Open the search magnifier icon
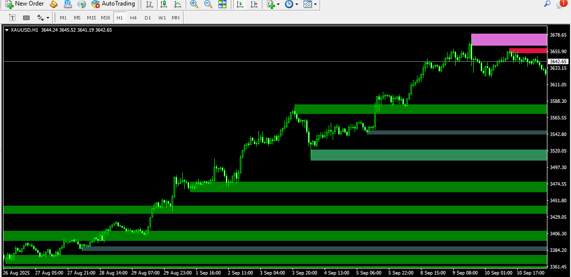The image size is (571, 277). pyautogui.click(x=547, y=4)
